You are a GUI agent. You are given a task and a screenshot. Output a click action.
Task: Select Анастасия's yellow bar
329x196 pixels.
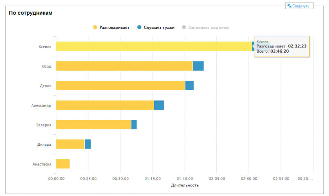point(63,163)
